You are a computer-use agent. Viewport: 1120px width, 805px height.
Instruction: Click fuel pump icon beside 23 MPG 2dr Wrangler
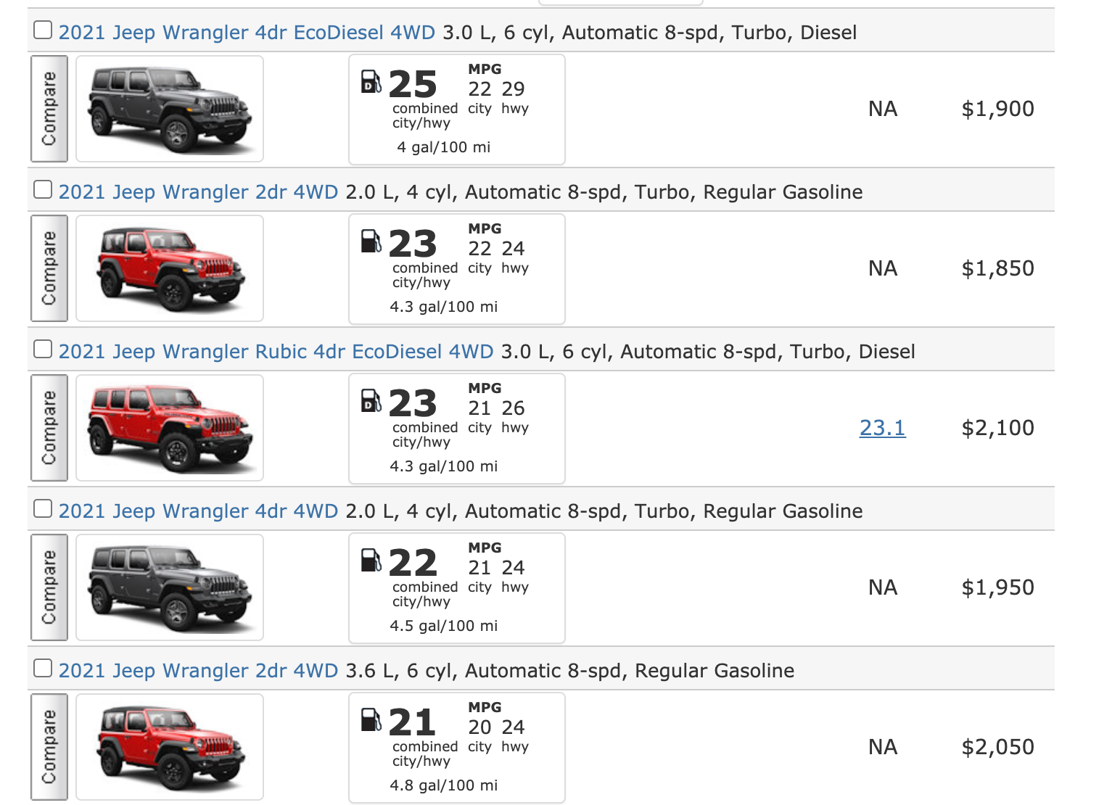pos(371,241)
